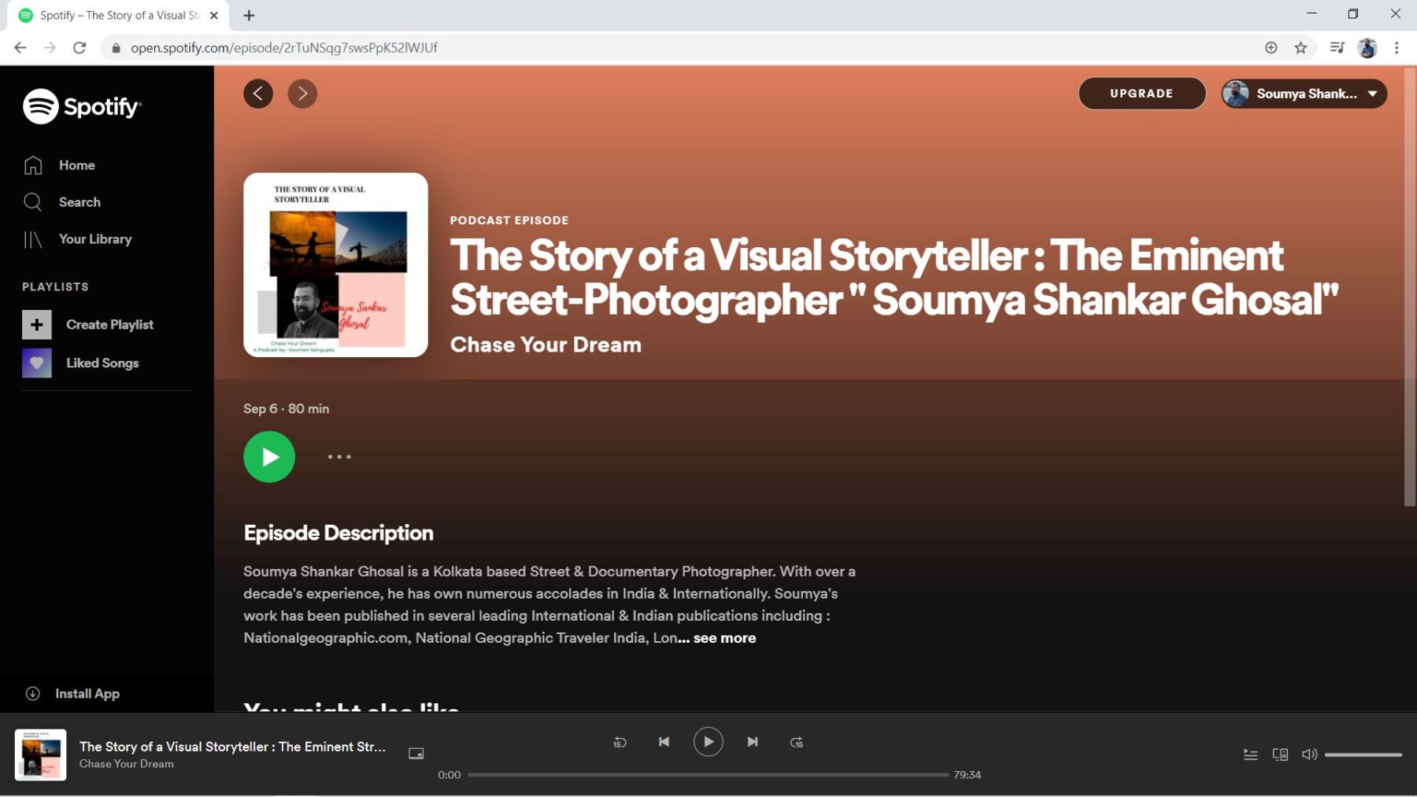Image resolution: width=1417 pixels, height=797 pixels.
Task: Click the browser forward arrow
Action: (50, 48)
